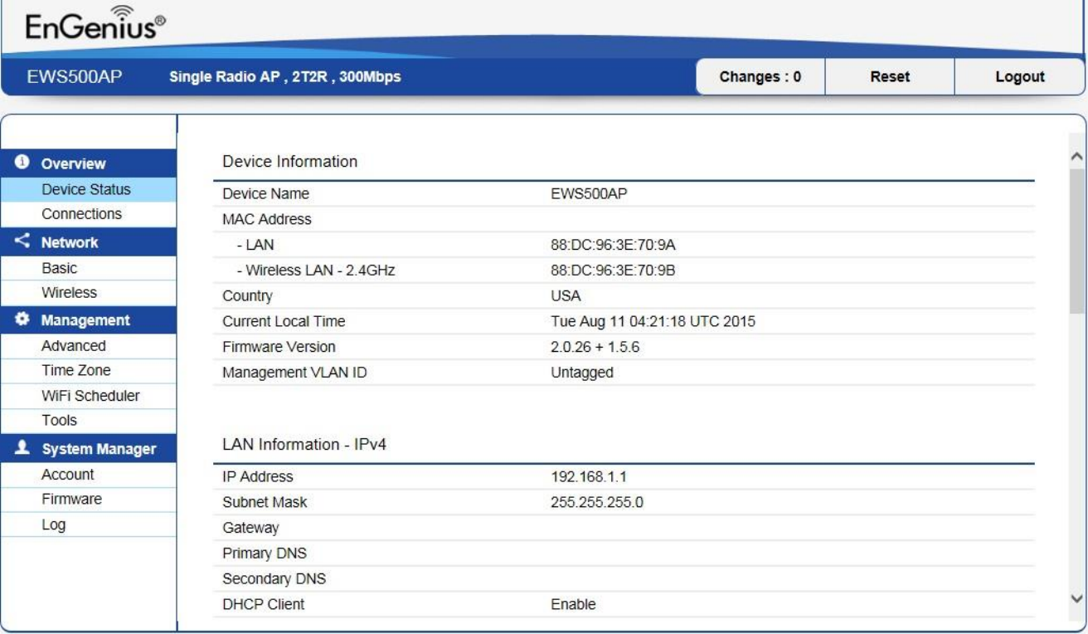1088x634 pixels.
Task: Click the MAC Address label
Action: click(267, 220)
